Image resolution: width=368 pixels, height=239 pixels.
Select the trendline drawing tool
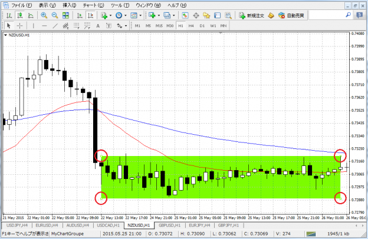click(57, 26)
